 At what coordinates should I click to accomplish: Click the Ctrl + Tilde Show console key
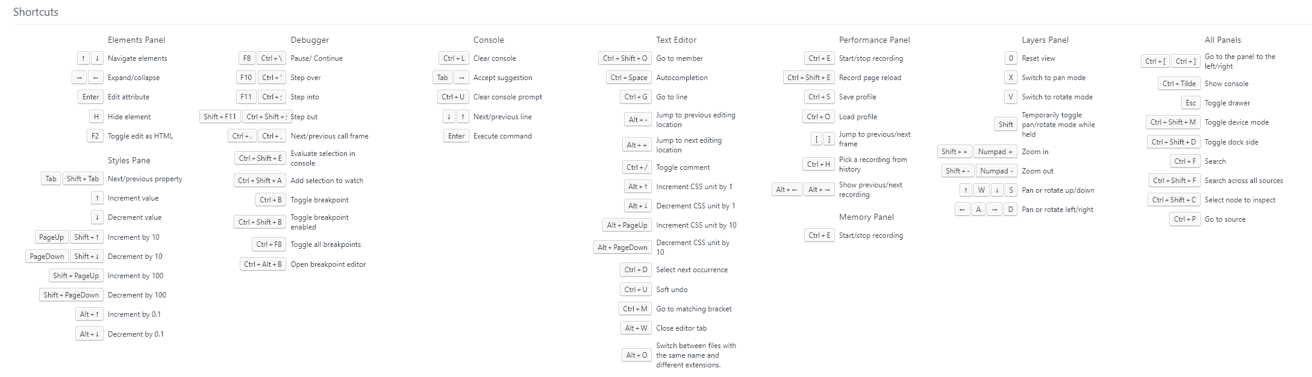coord(1178,84)
